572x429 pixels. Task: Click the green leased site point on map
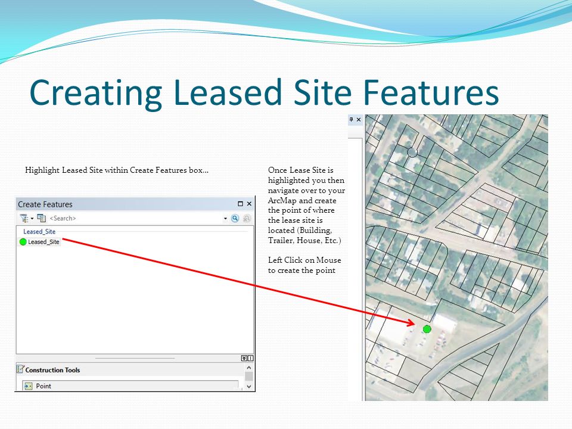pyautogui.click(x=427, y=329)
